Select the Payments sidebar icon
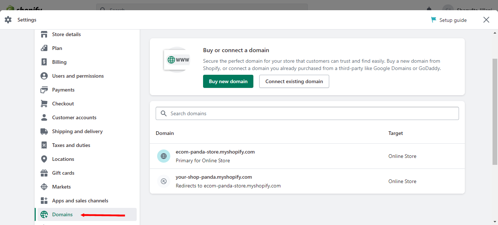The width and height of the screenshot is (498, 225). coord(44,89)
